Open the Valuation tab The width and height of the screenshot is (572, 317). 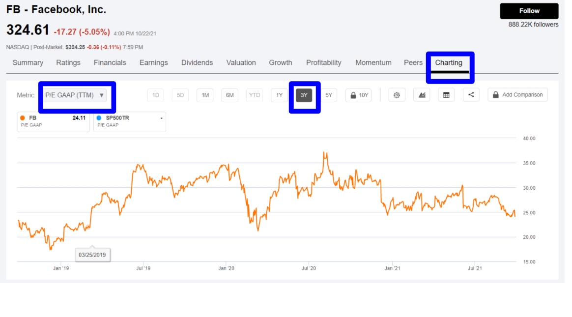(x=241, y=63)
